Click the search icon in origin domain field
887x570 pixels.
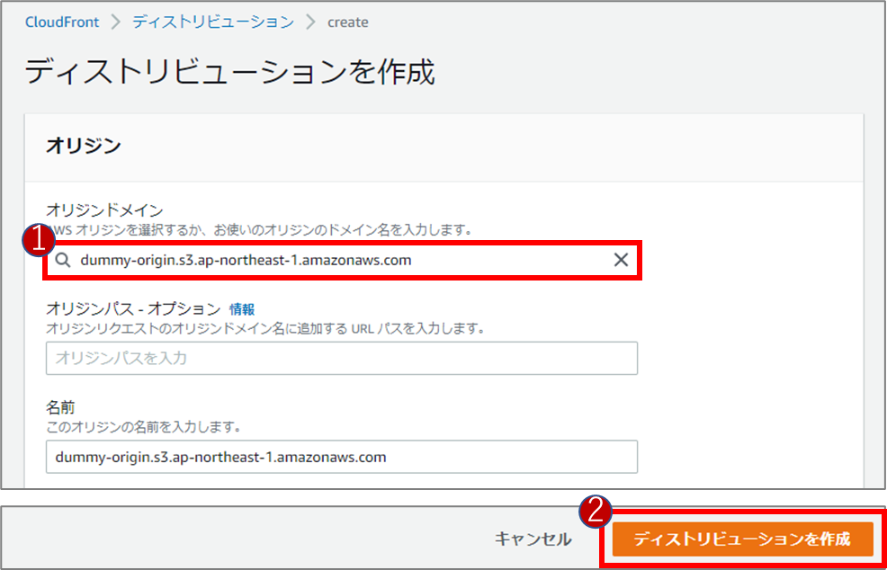pyautogui.click(x=64, y=261)
